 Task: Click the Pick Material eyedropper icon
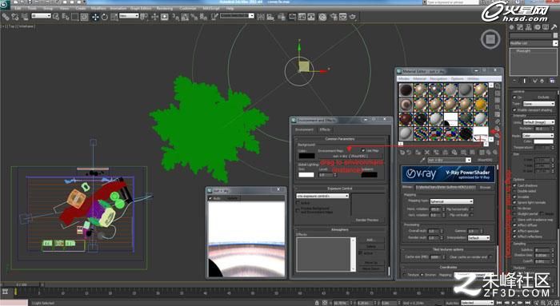[423, 160]
